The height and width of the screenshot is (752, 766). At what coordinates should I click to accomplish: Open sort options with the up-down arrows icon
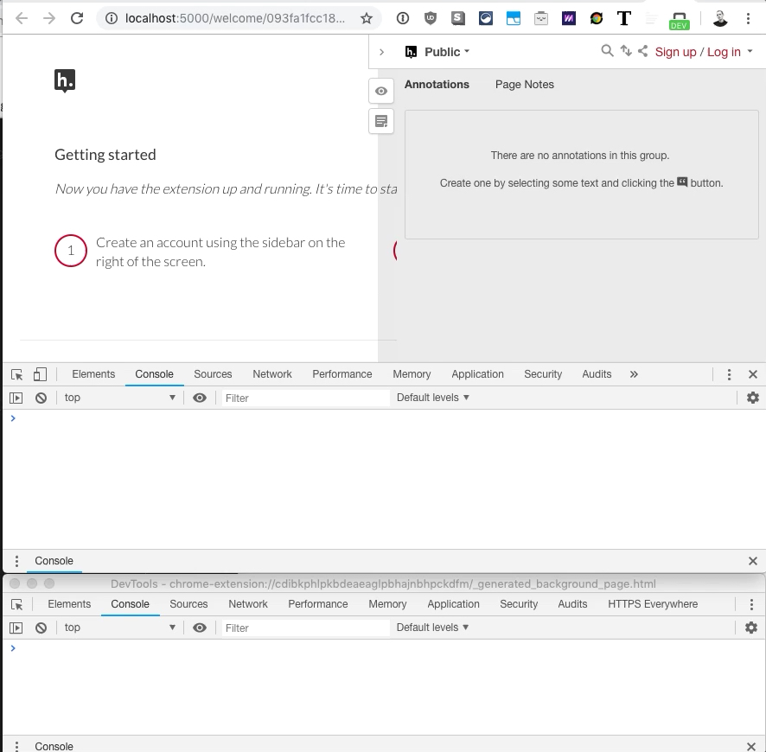click(626, 51)
